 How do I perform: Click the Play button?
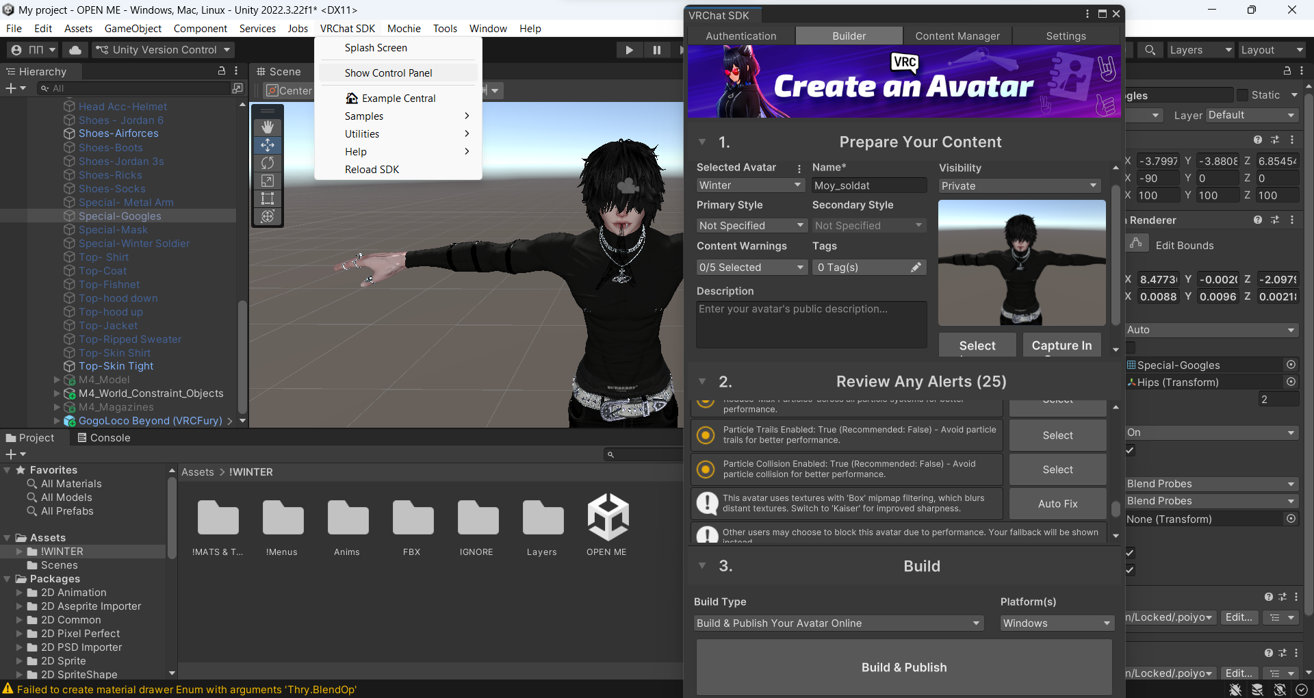629,50
